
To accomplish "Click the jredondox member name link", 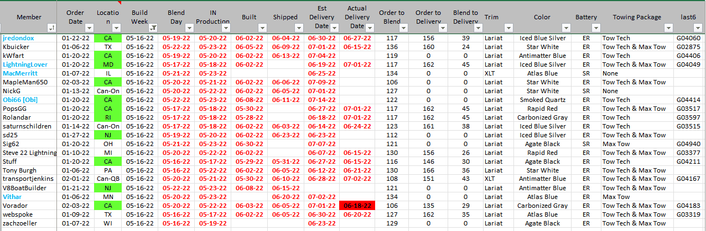I will click(x=18, y=38).
